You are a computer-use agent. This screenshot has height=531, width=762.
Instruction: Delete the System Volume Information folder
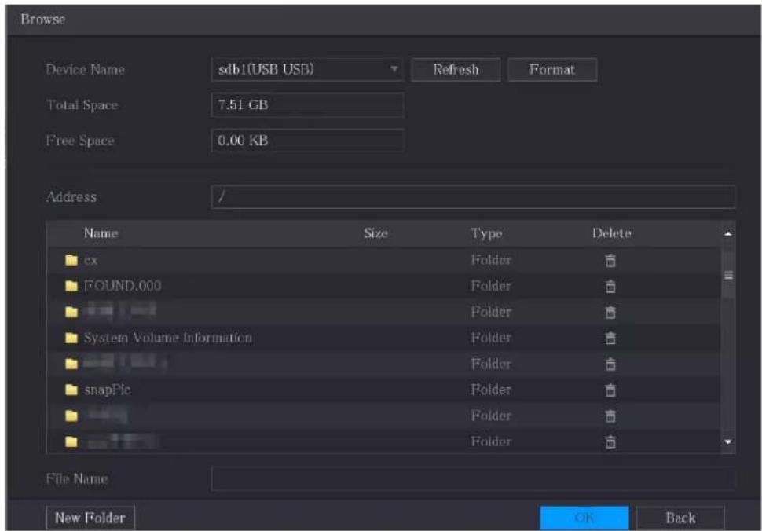click(610, 338)
